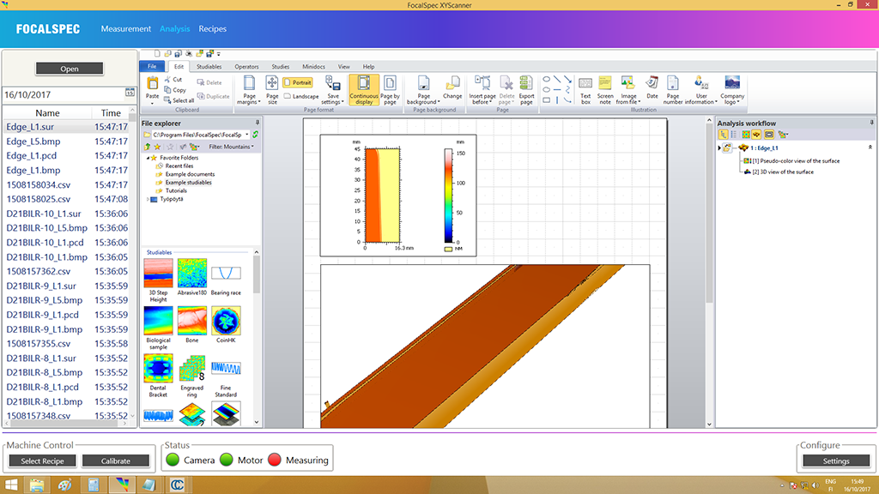Open the Save settings dropdown
The image size is (879, 494).
[x=333, y=89]
